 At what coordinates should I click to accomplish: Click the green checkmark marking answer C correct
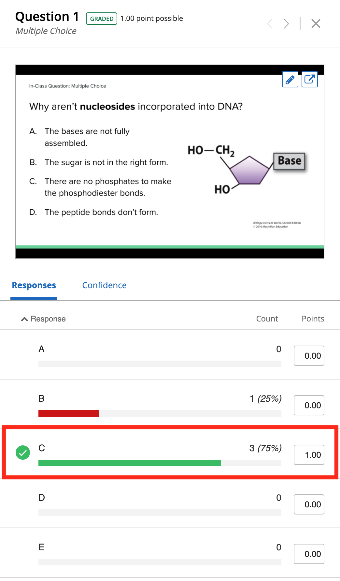(x=22, y=453)
